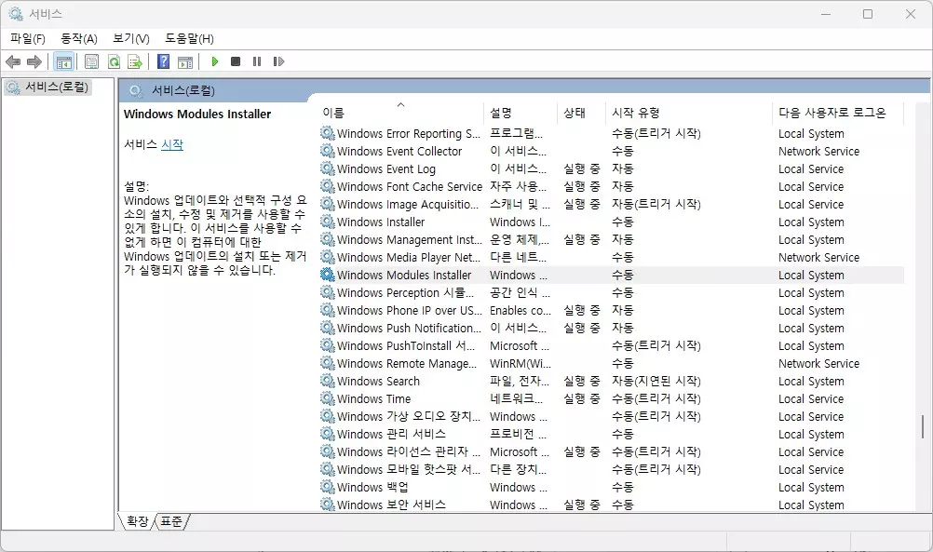Select the Windows Management Inst... service name

point(410,240)
